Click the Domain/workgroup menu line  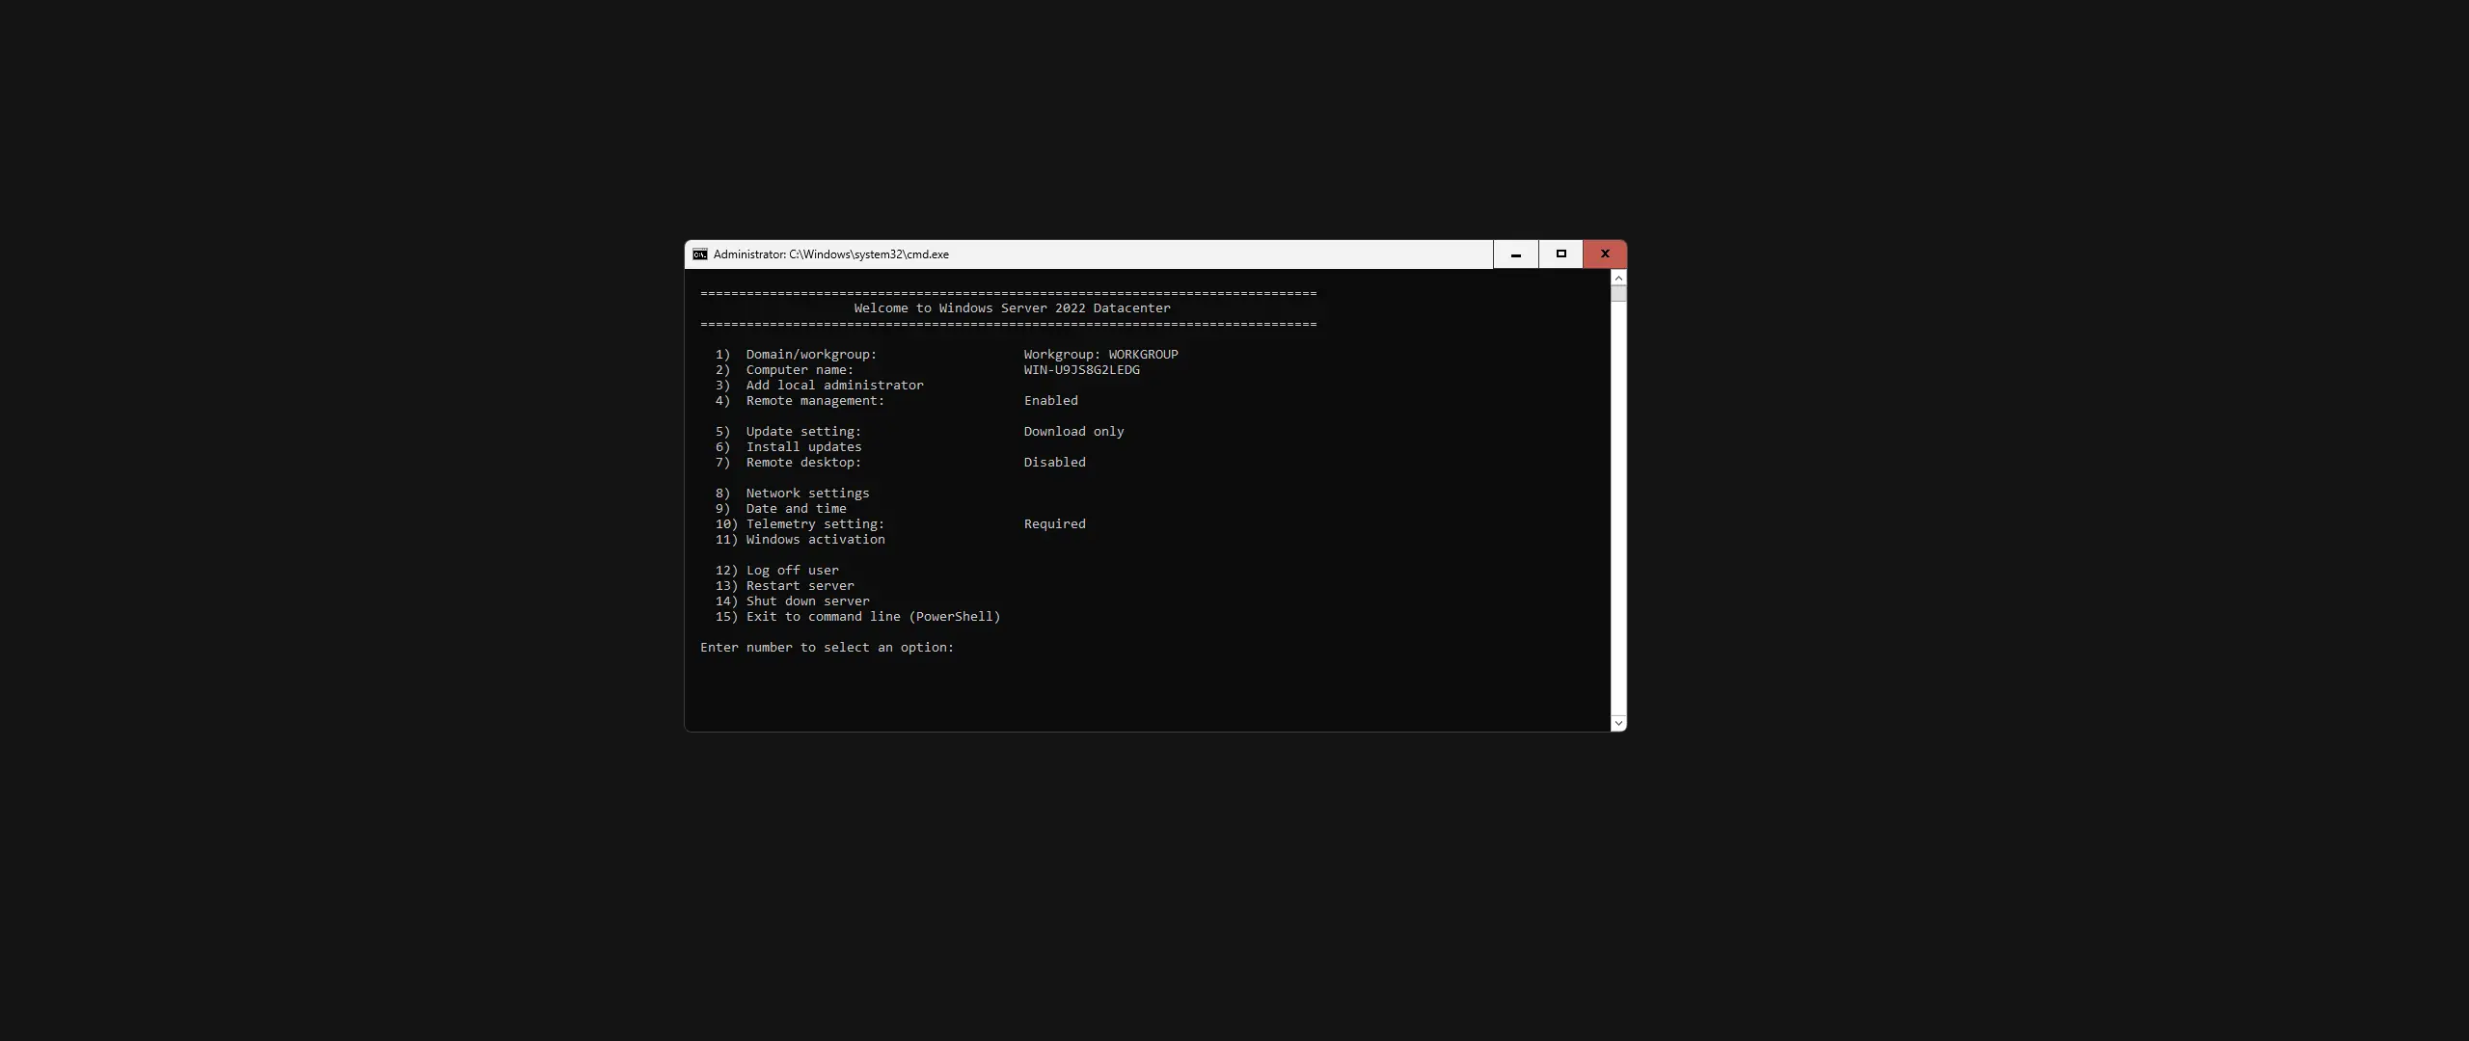pyautogui.click(x=810, y=355)
